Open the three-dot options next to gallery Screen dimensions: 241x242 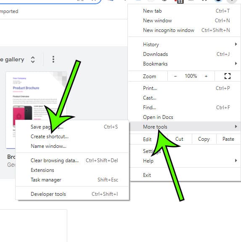(x=53, y=59)
